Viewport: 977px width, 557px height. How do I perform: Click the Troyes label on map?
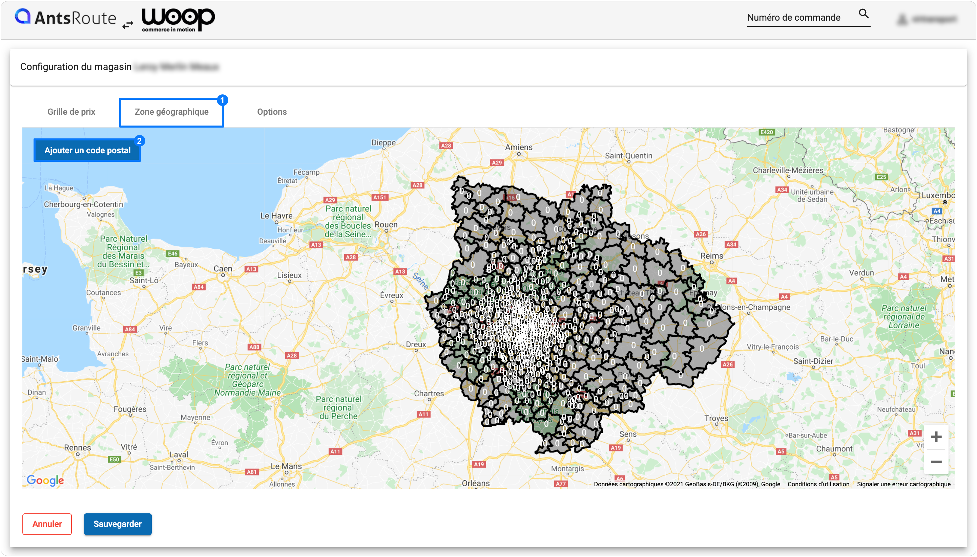tap(716, 418)
